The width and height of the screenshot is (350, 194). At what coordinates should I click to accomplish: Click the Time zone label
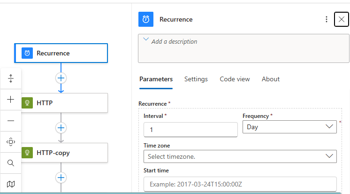click(157, 146)
